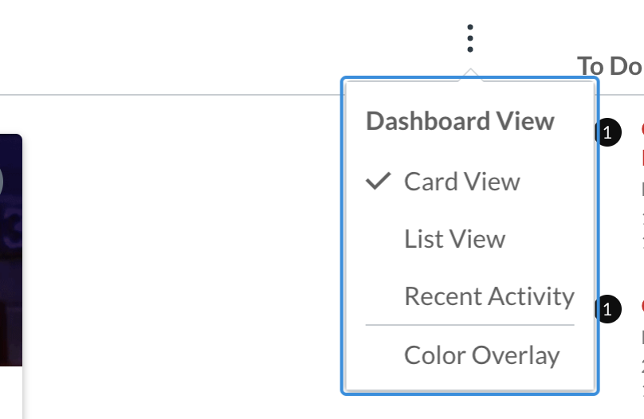Screen dimensions: 644x419
Task: Toggle the Color Overlay option
Action: [481, 355]
